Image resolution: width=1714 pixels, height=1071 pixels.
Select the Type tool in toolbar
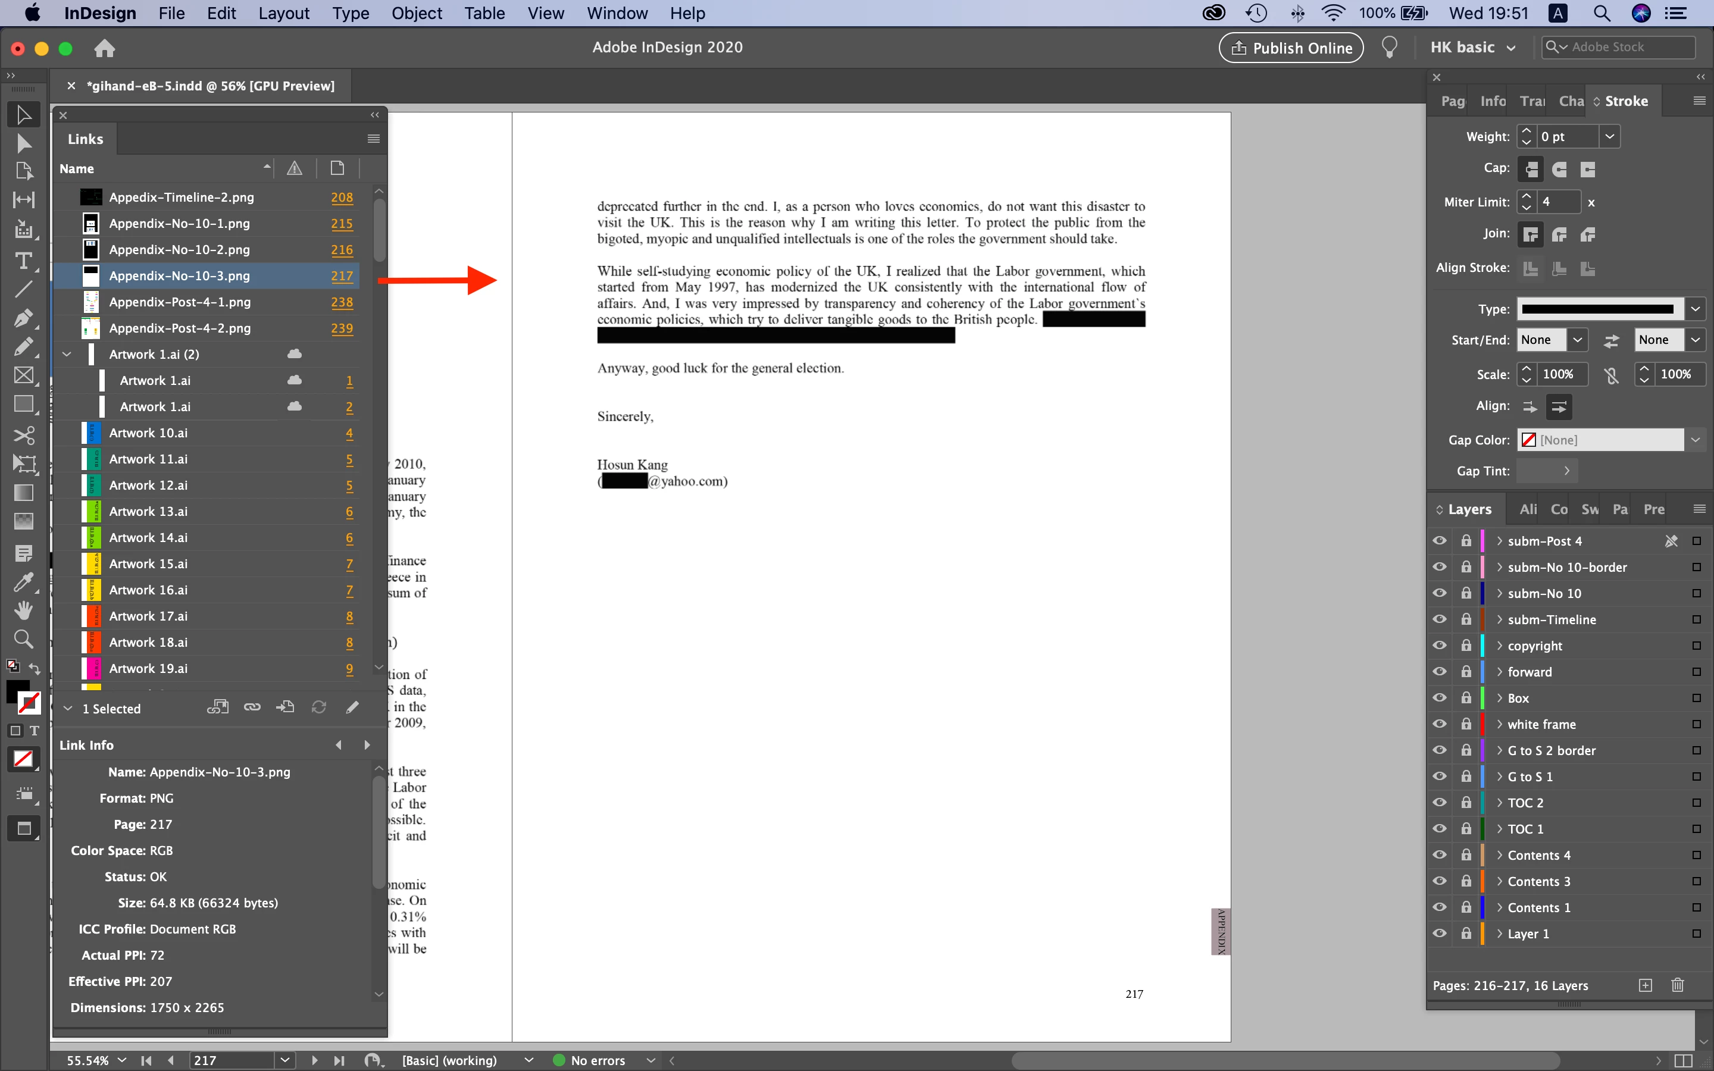(x=23, y=261)
